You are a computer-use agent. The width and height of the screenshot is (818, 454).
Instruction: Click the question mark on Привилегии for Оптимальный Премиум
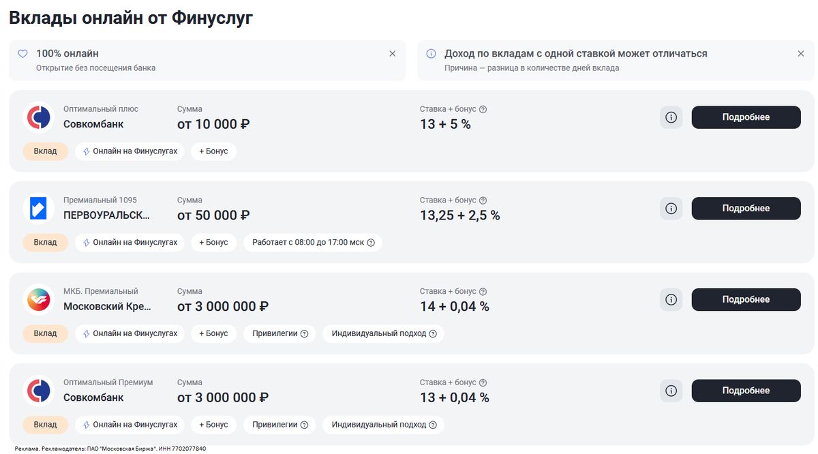tap(304, 425)
